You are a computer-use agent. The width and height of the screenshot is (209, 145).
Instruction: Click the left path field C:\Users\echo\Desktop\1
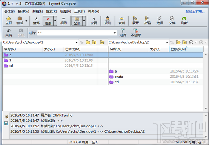[39, 42]
